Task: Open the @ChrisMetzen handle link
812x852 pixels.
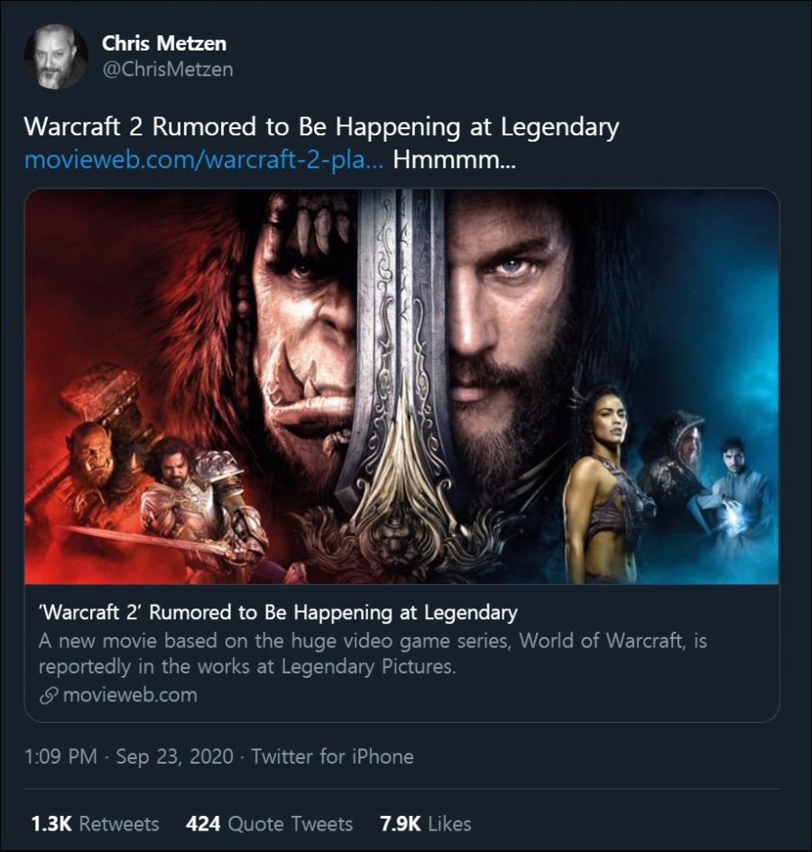Action: pyautogui.click(x=167, y=69)
